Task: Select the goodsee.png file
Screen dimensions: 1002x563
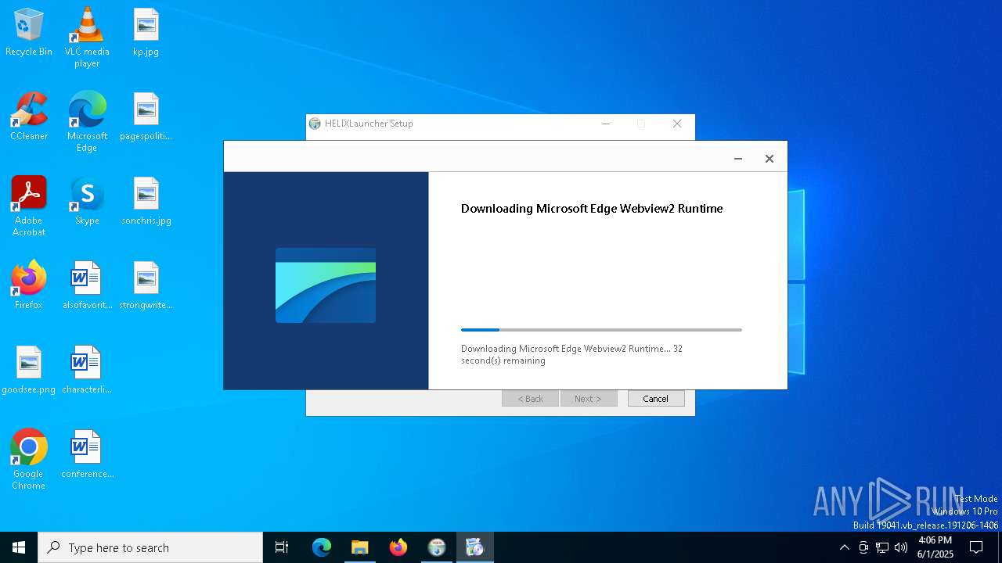Action: pyautogui.click(x=29, y=370)
